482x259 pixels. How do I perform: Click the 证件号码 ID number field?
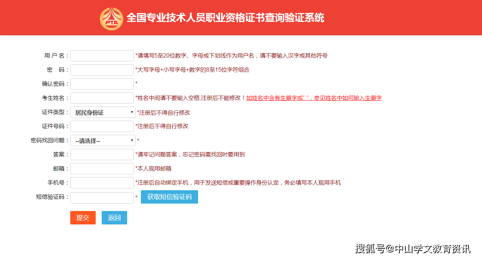coord(102,126)
